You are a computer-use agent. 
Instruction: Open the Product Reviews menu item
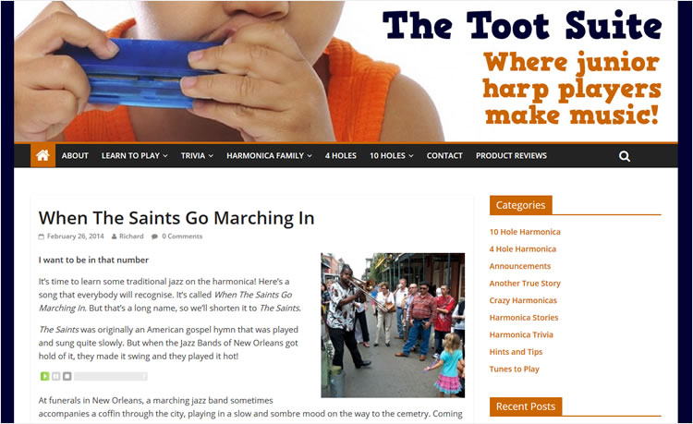point(511,155)
